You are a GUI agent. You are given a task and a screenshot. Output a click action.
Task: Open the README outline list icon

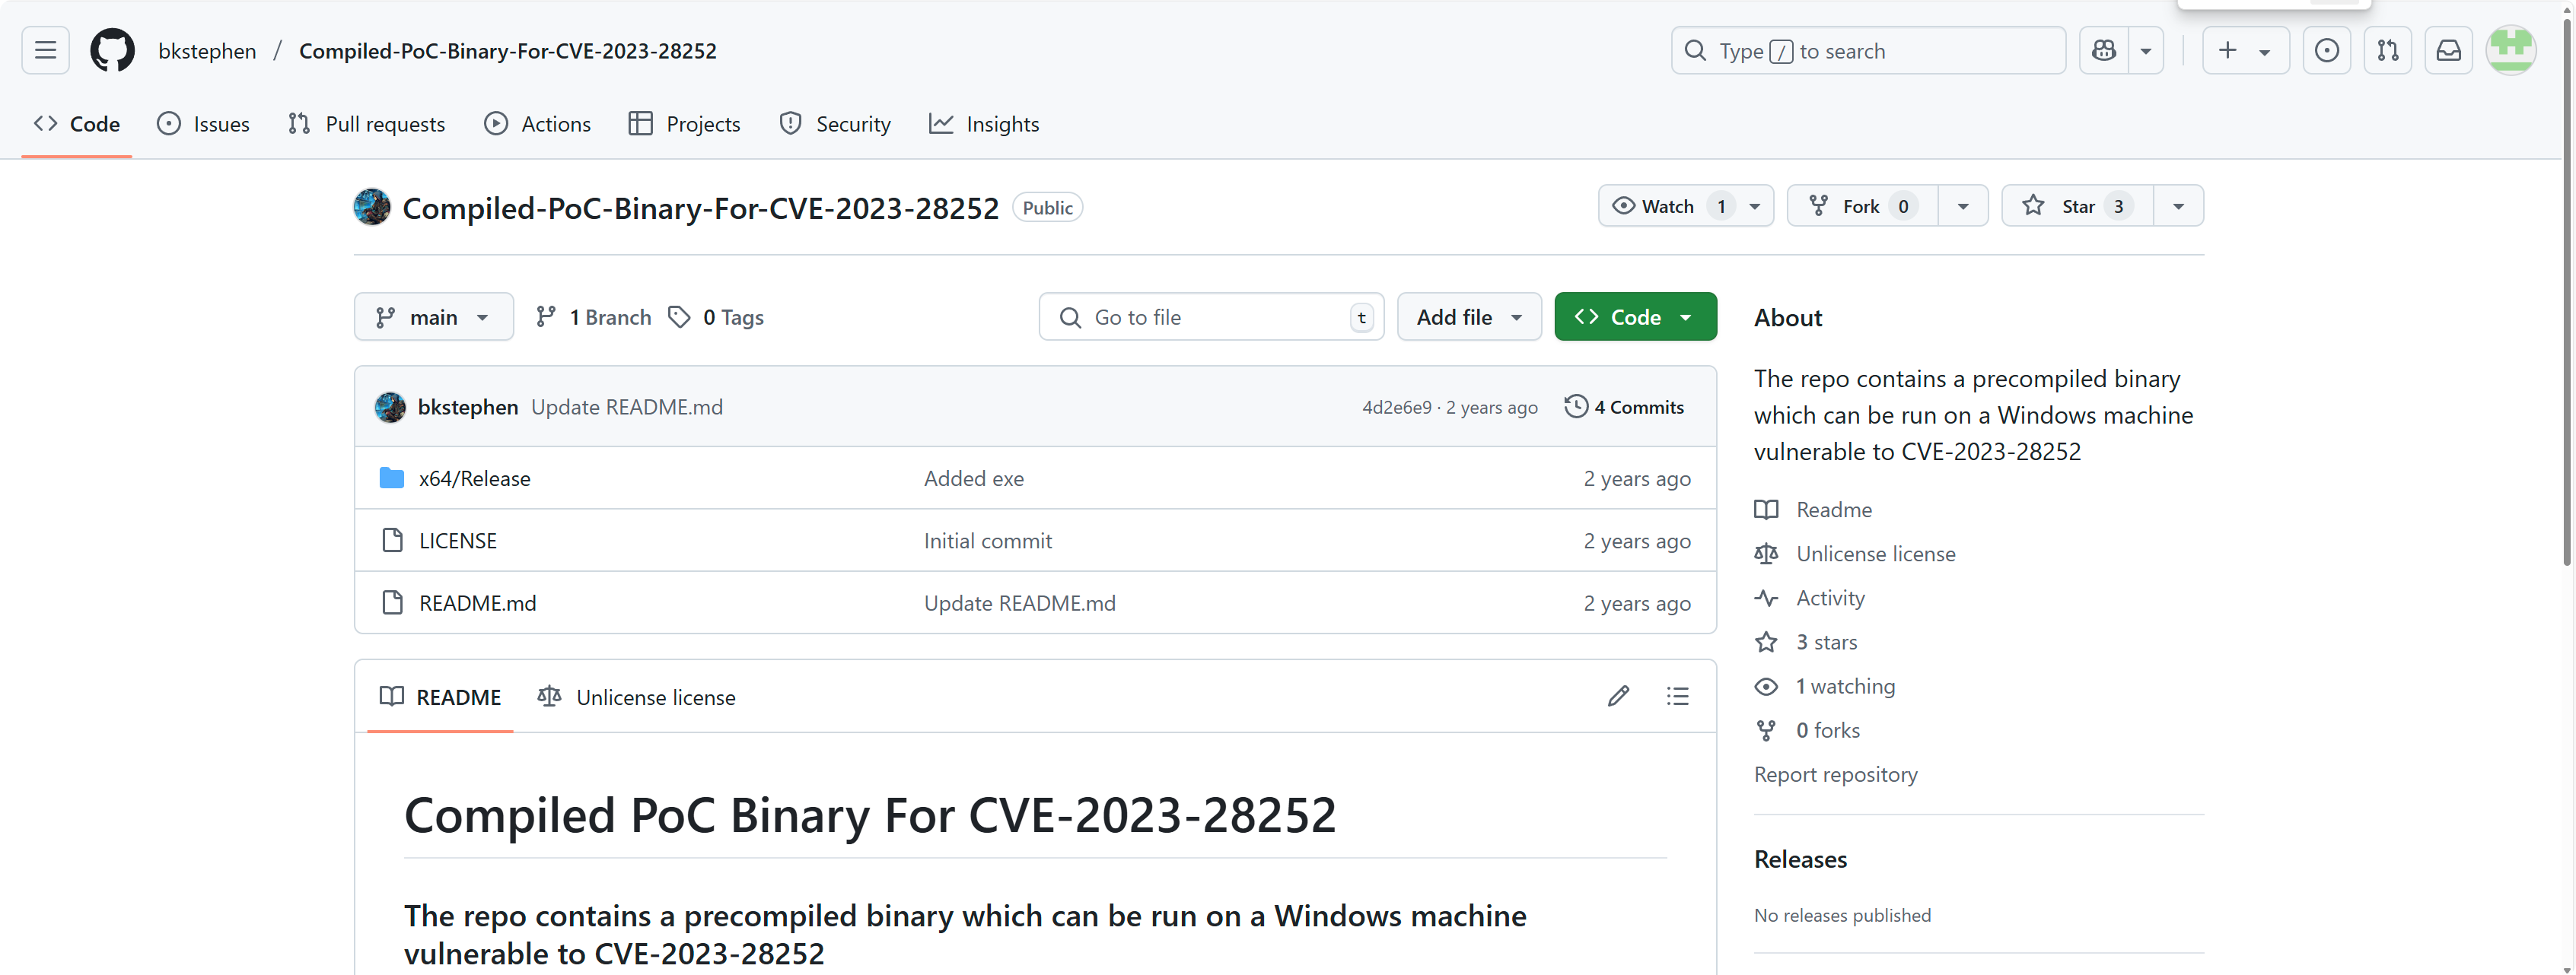pos(1677,697)
